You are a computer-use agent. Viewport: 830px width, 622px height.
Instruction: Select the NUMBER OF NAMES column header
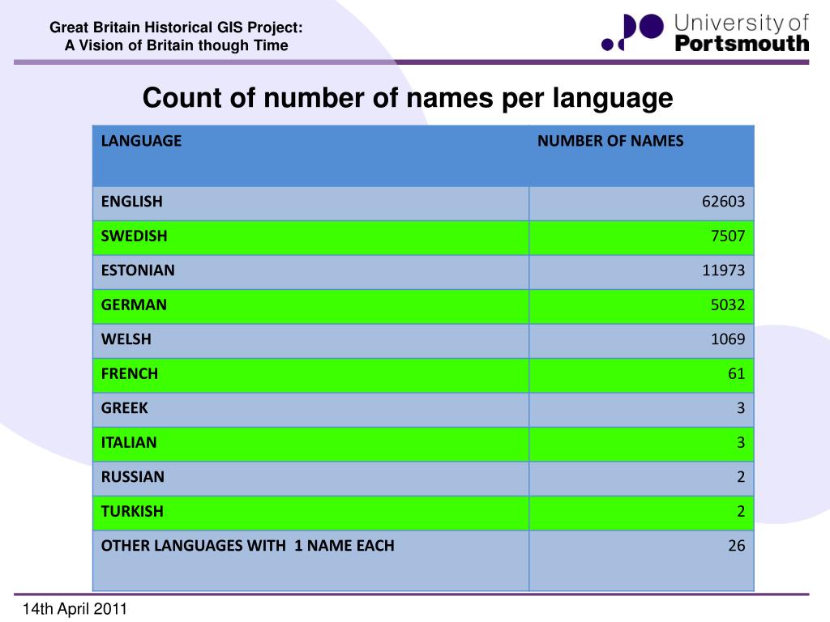click(x=610, y=141)
